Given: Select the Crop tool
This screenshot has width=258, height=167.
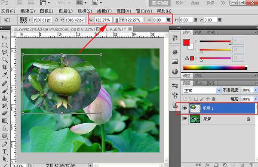Looking at the screenshot, I should pyautogui.click(x=4, y=67).
